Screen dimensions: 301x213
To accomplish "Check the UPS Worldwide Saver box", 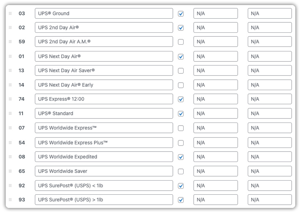I will pos(181,171).
